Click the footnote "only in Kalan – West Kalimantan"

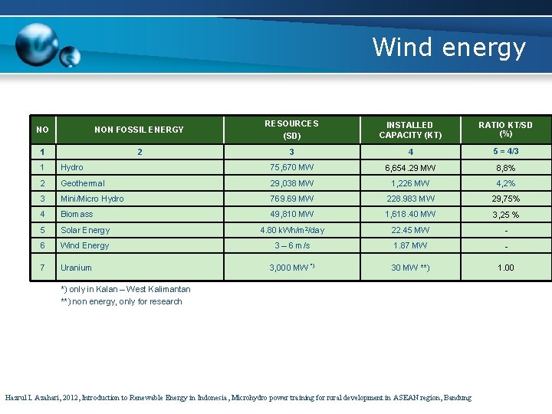click(x=130, y=289)
